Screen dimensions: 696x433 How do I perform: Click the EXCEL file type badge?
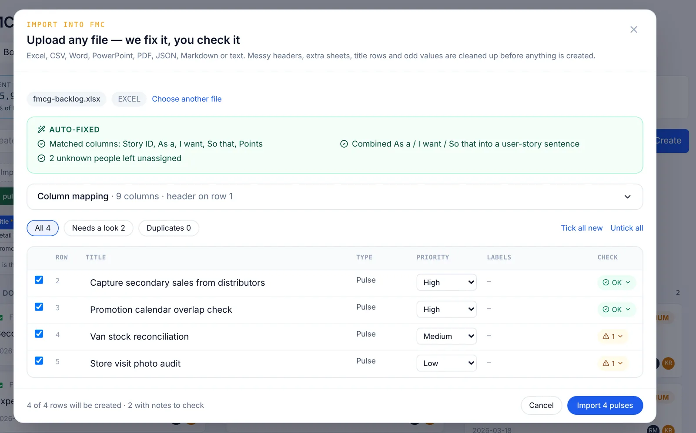[x=129, y=99]
